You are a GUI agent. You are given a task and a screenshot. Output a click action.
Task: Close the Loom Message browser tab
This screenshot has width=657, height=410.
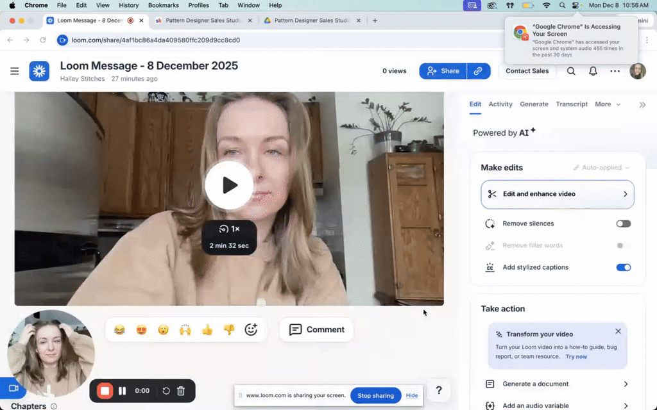141,20
